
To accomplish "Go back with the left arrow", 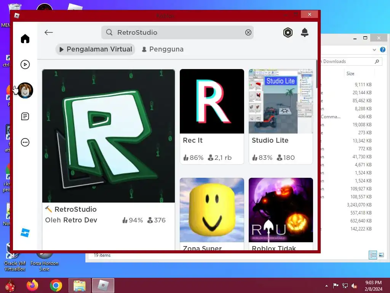I will [48, 32].
